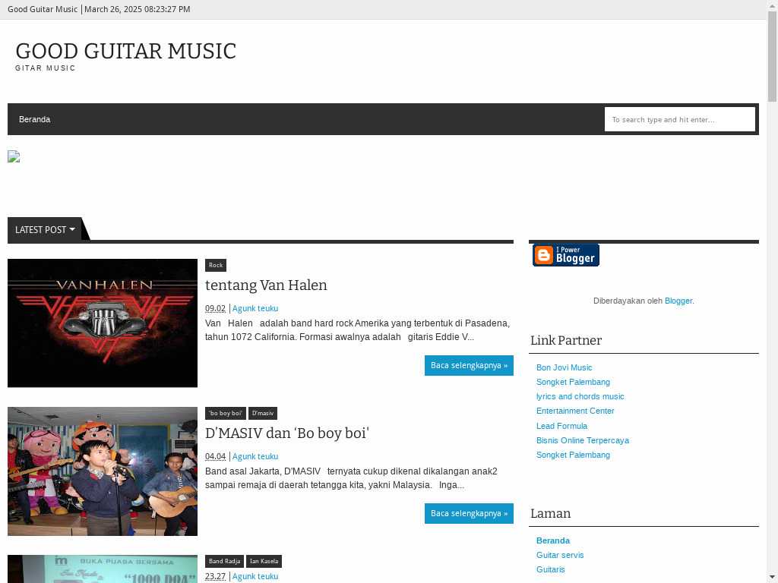The width and height of the screenshot is (778, 583).
Task: Click the scrollbar down arrow
Action: 772,578
